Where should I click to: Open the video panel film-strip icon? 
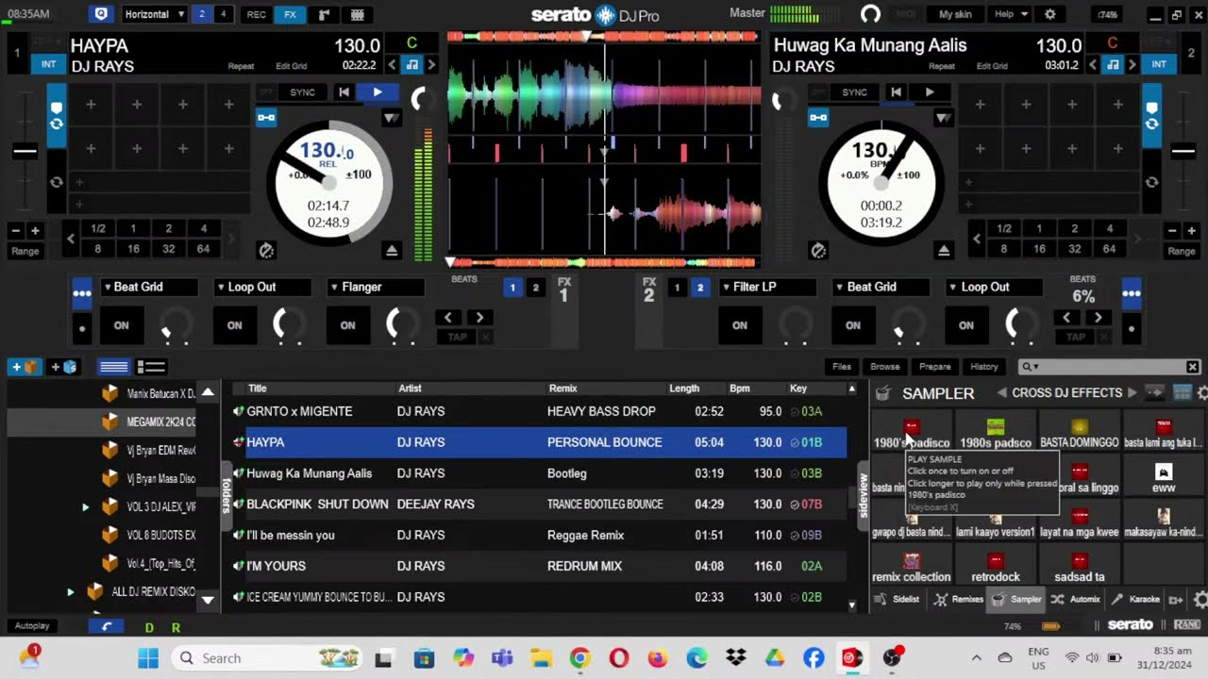point(357,14)
